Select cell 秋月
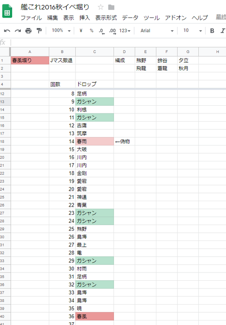The image size is (226, 325). coord(188,68)
